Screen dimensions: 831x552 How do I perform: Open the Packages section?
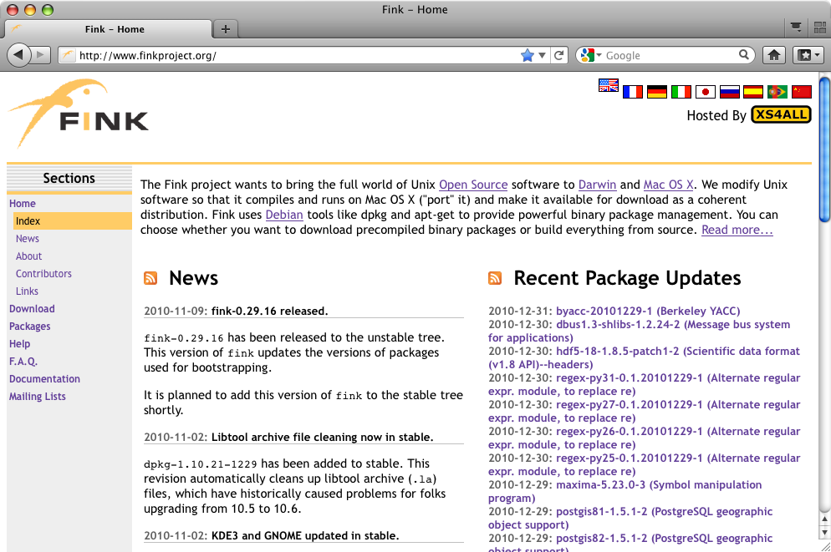[30, 327]
